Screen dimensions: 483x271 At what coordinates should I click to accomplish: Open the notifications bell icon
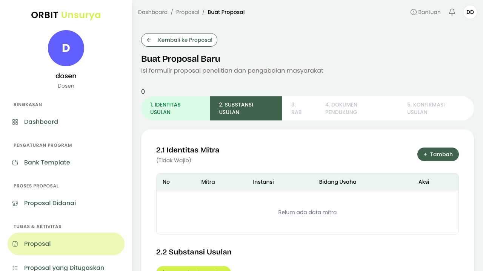(452, 12)
